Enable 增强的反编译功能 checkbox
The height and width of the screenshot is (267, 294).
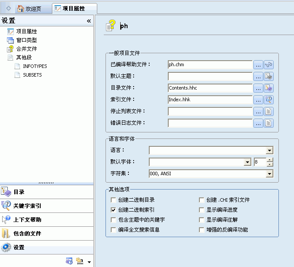pyautogui.click(x=201, y=230)
